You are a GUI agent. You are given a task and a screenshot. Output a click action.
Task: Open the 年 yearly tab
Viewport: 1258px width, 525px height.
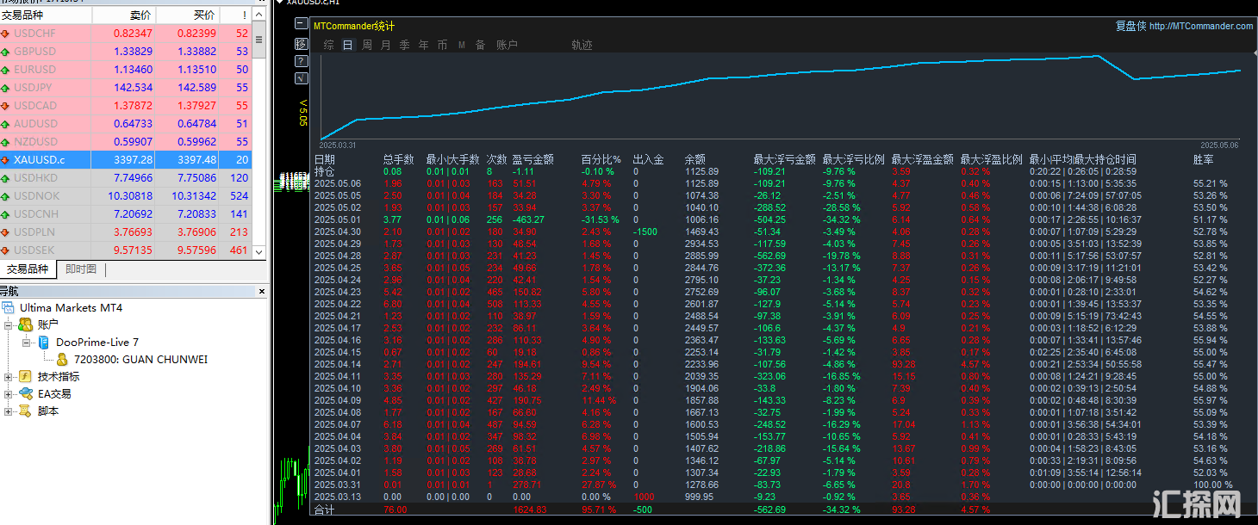click(424, 45)
